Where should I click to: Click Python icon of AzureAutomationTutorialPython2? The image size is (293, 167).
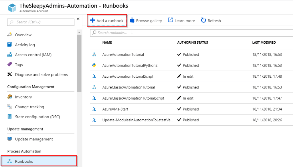[x=94, y=65]
